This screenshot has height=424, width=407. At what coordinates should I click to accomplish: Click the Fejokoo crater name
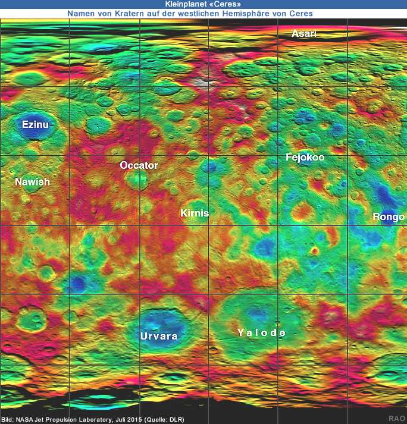coord(305,158)
